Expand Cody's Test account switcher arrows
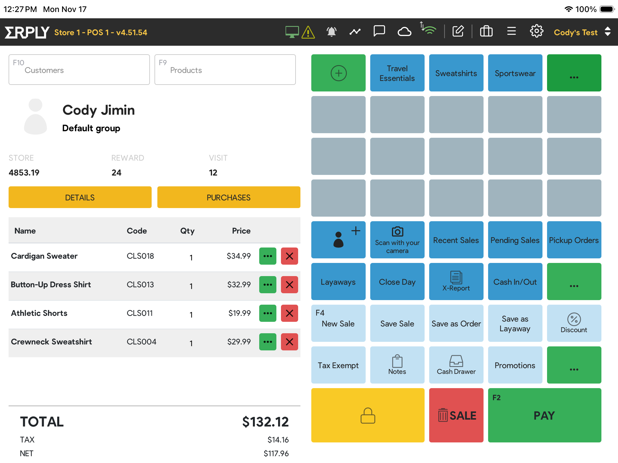This screenshot has width=618, height=463. [608, 32]
